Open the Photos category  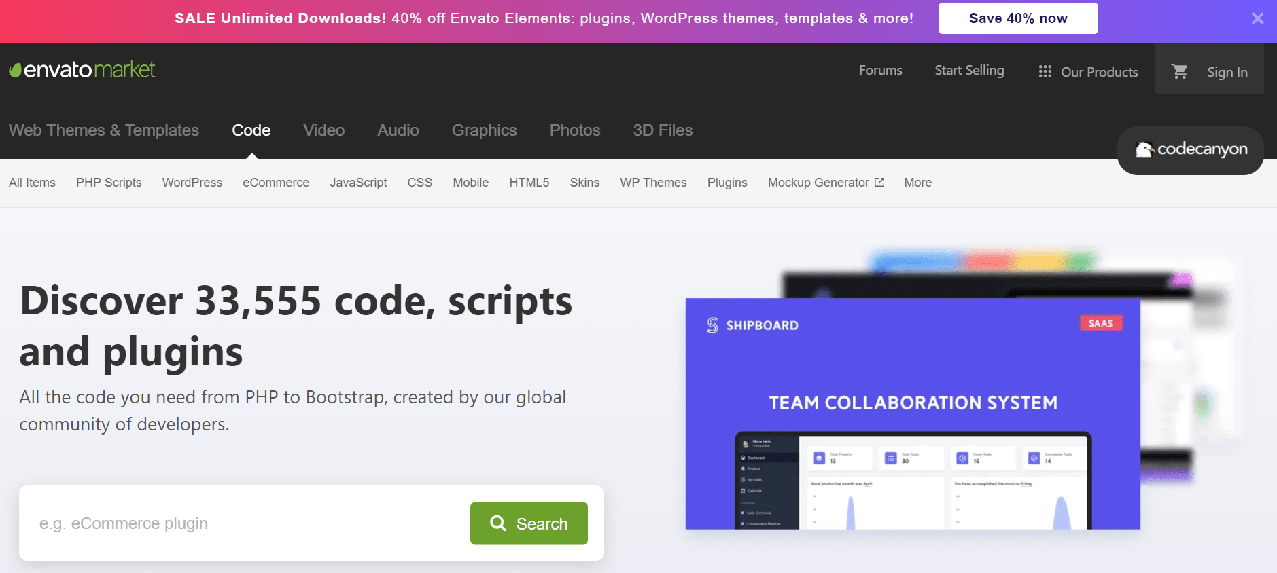pyautogui.click(x=575, y=130)
